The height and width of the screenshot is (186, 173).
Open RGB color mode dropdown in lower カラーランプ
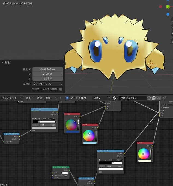pyautogui.click(x=112, y=160)
